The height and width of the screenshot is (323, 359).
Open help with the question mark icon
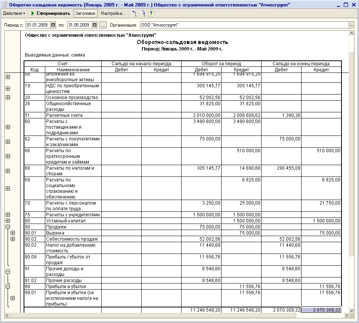151,13
